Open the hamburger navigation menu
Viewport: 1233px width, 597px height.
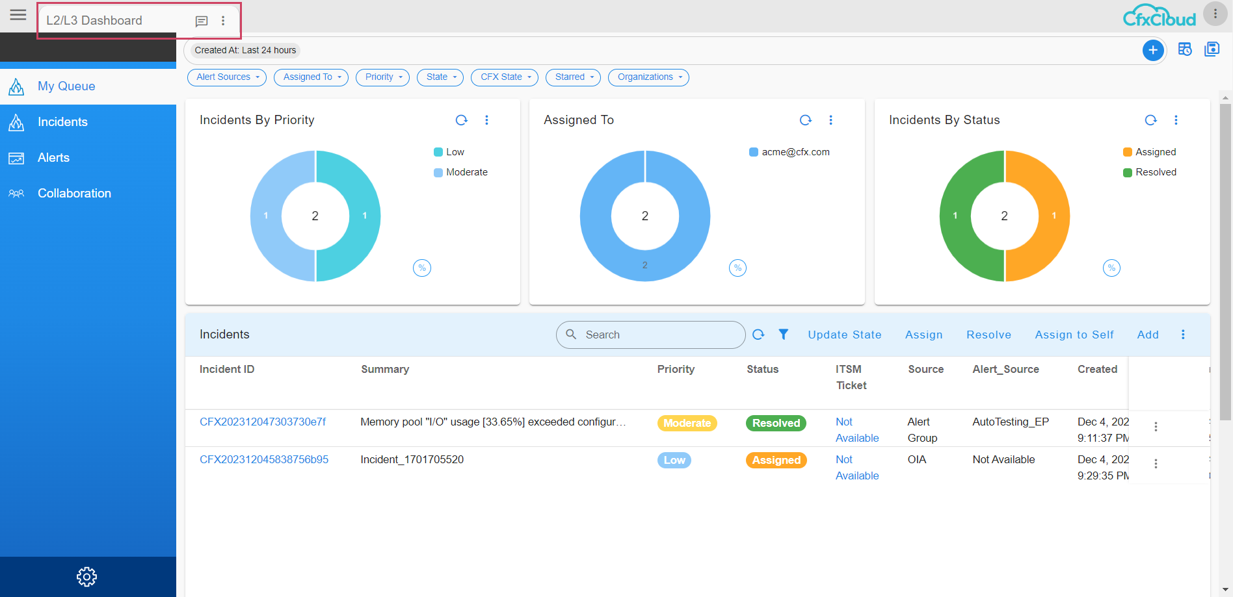tap(18, 15)
